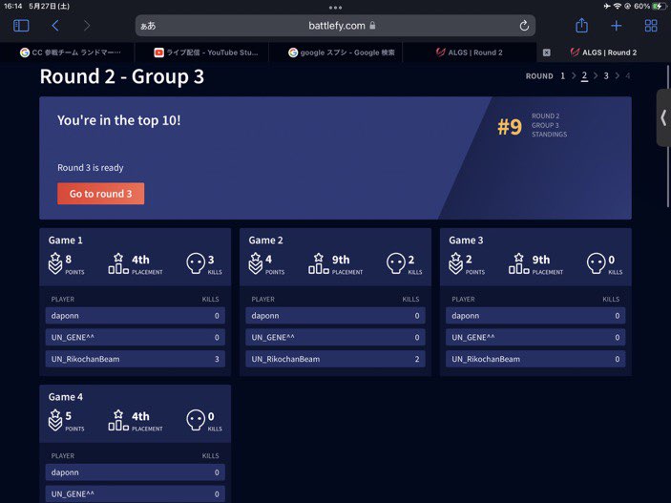Click Game 4 placement podium icon
671x503 pixels.
coord(118,420)
